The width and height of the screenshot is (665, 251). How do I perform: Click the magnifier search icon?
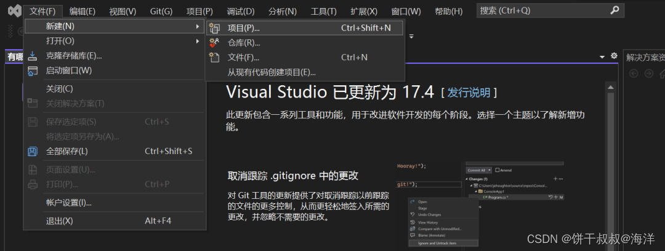pyautogui.click(x=614, y=10)
